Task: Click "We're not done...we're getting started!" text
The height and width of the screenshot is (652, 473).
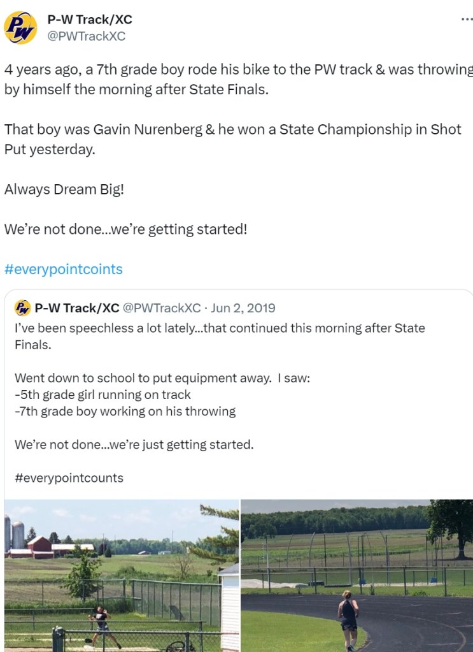Action: [125, 229]
